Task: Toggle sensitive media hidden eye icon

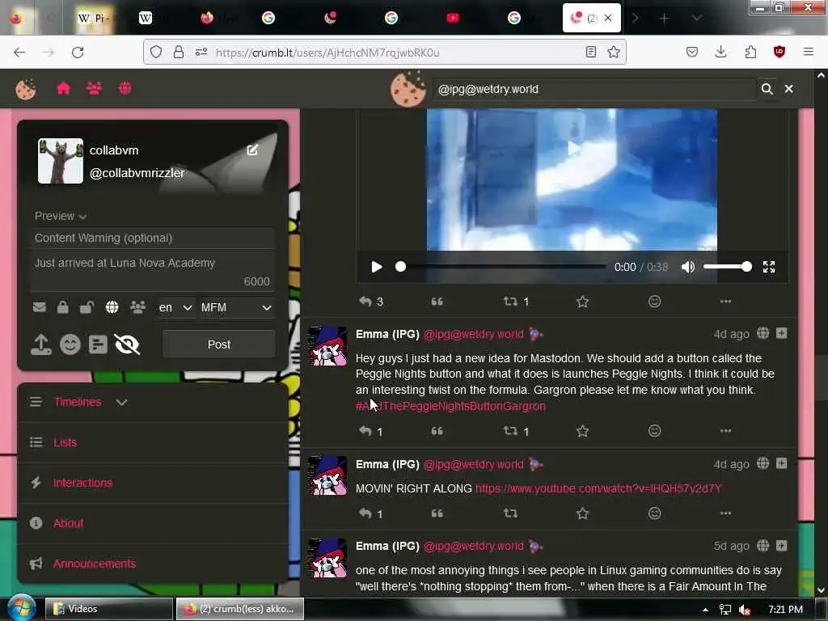Action: (127, 344)
